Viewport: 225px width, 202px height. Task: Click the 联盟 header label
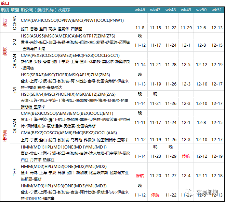(x=15, y=10)
